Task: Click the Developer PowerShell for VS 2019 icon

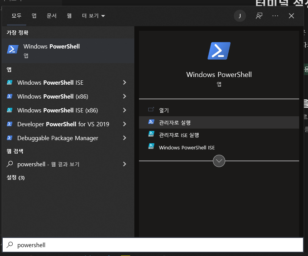Action: pyautogui.click(x=10, y=124)
